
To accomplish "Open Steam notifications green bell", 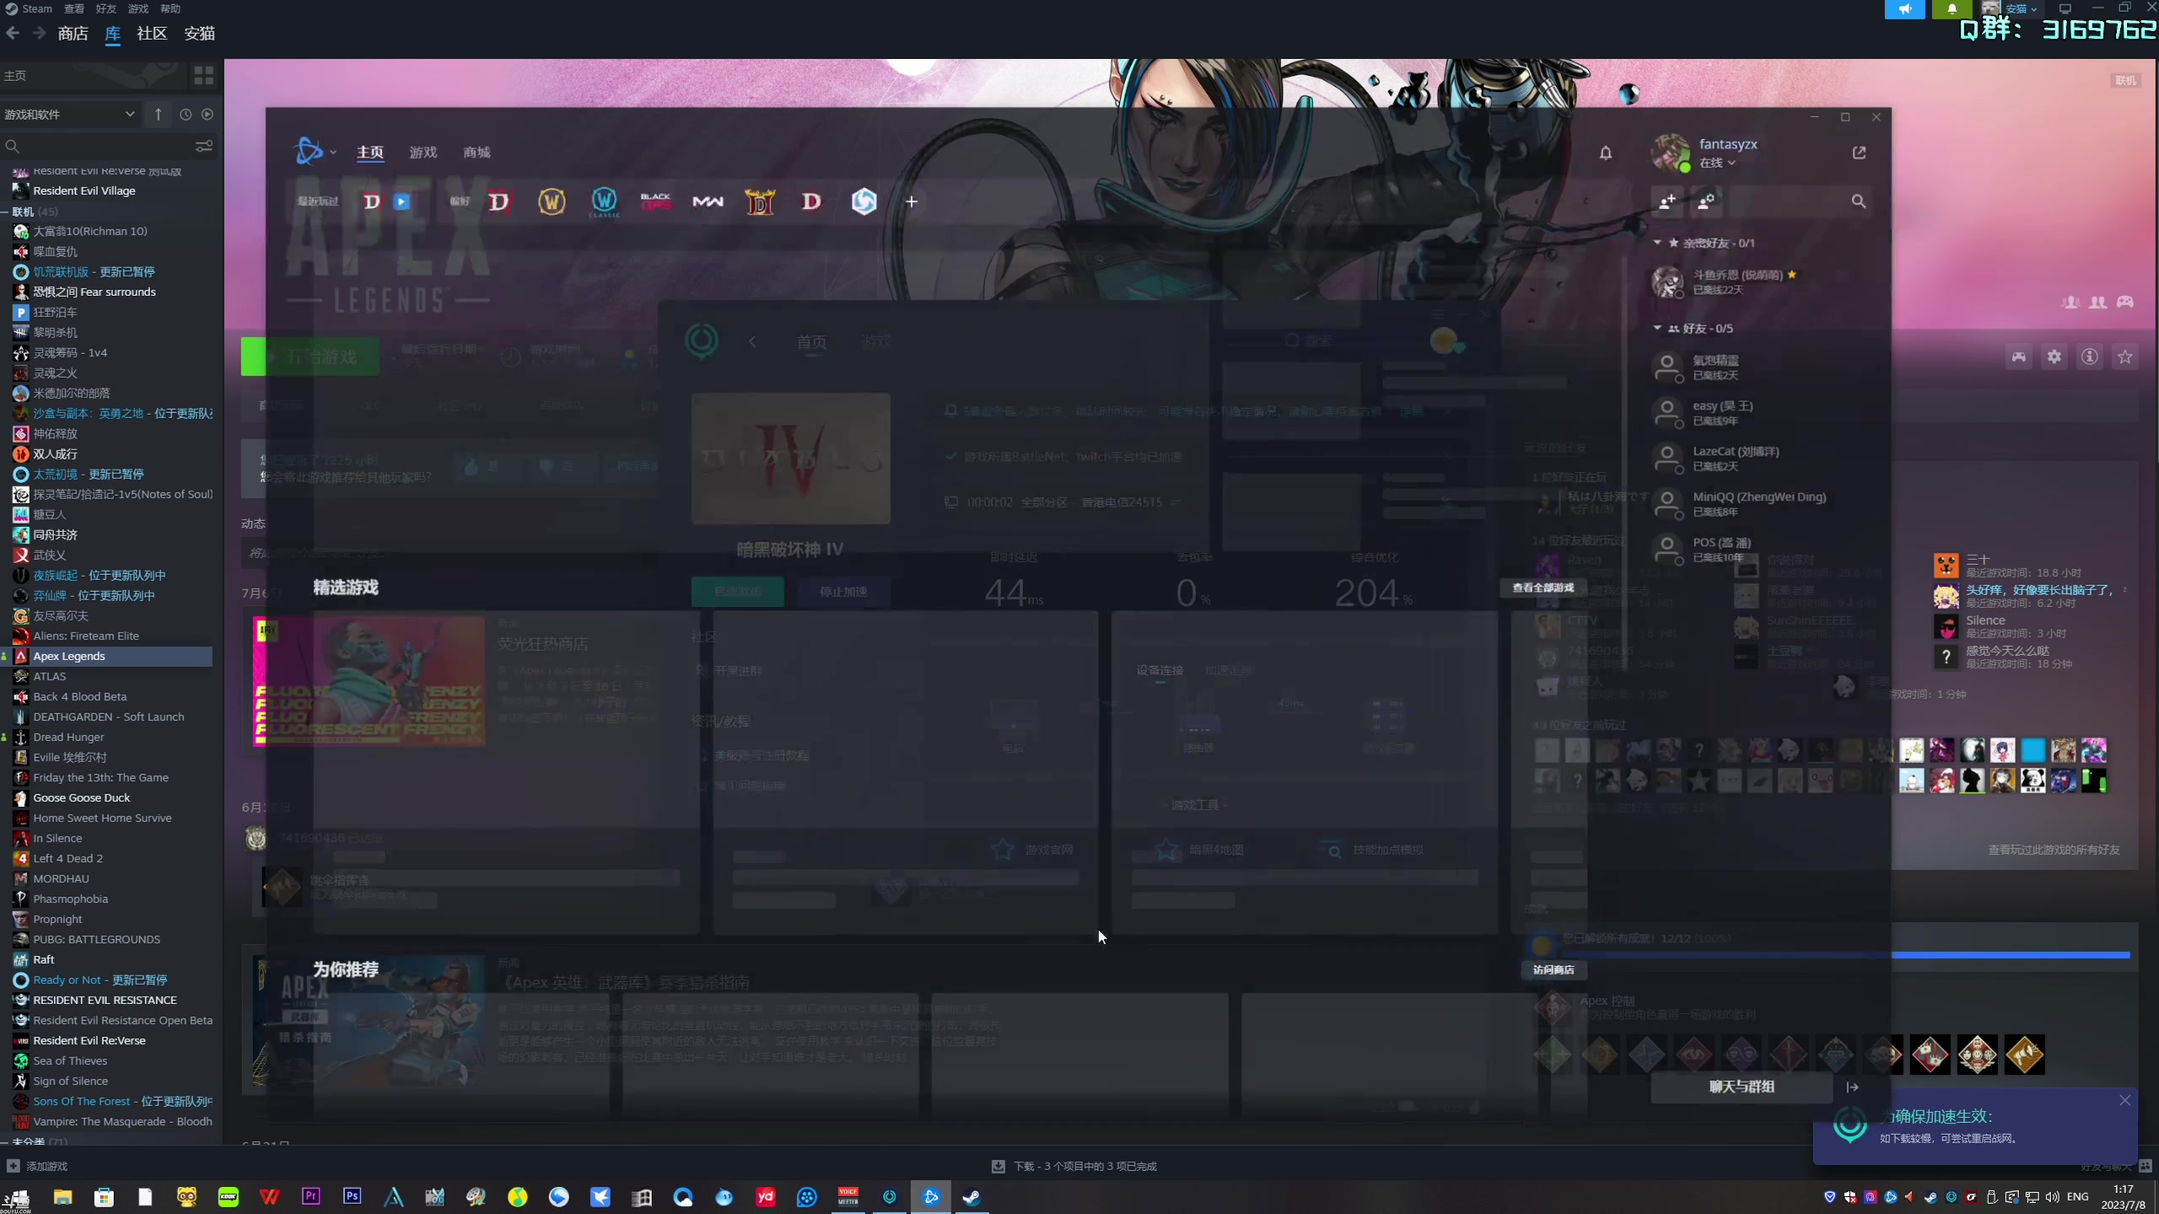I will coord(1952,9).
